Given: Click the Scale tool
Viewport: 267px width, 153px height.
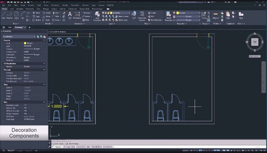Looking at the screenshot, I should coord(46,20).
